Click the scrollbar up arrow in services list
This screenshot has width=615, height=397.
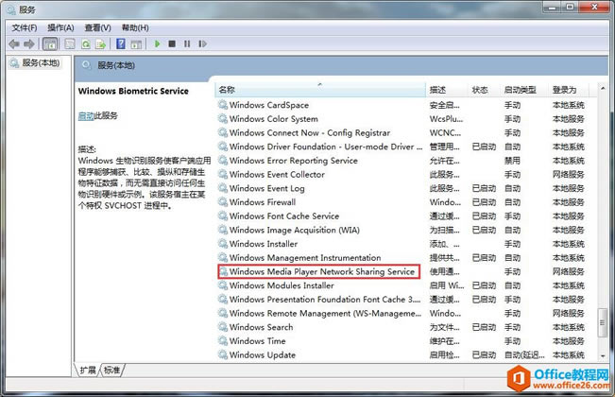coord(603,89)
